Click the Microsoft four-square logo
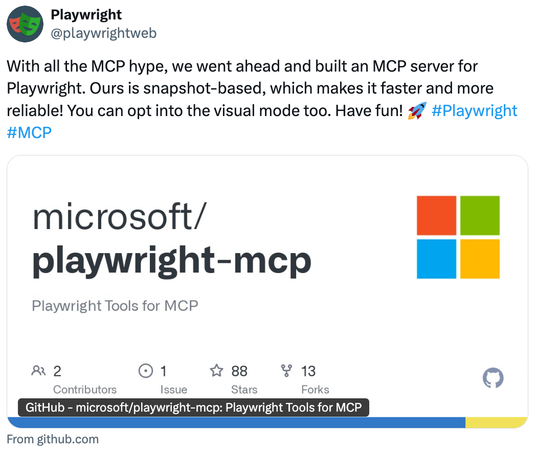536x452 pixels. (458, 237)
